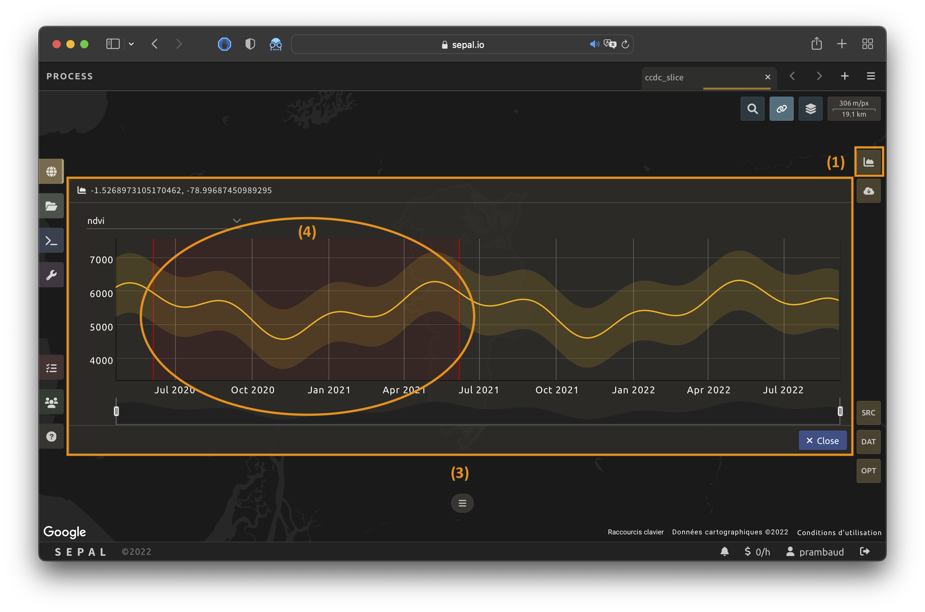This screenshot has height=612, width=925.
Task: Open the Terminal section in sidebar
Action: tap(51, 240)
